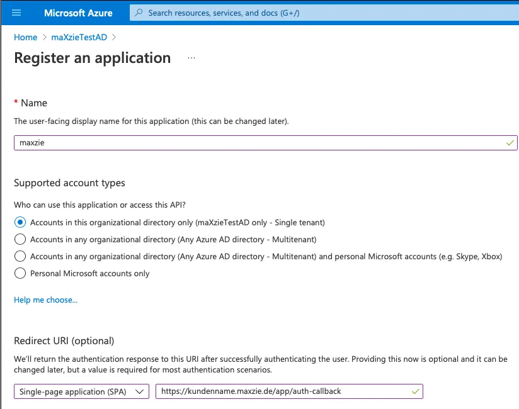
Task: Select Personal Microsoft accounts only
Action: (x=19, y=273)
